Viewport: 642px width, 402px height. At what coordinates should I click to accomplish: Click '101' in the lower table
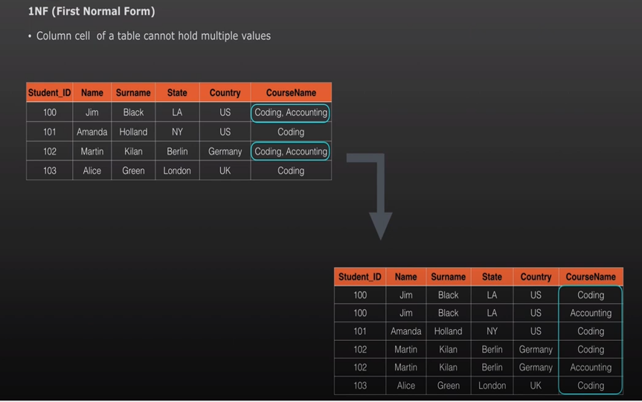360,331
